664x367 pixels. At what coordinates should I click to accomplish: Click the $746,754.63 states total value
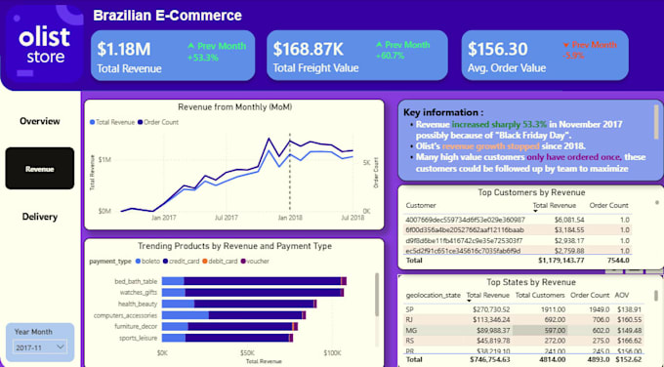point(489,359)
